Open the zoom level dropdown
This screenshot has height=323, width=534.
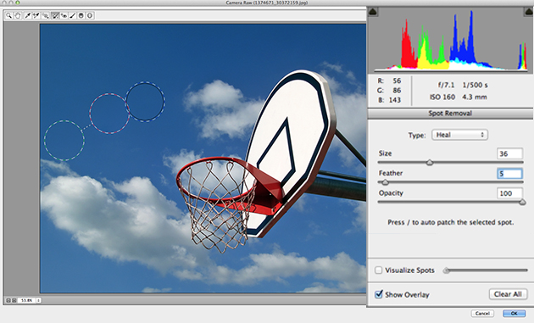point(38,300)
